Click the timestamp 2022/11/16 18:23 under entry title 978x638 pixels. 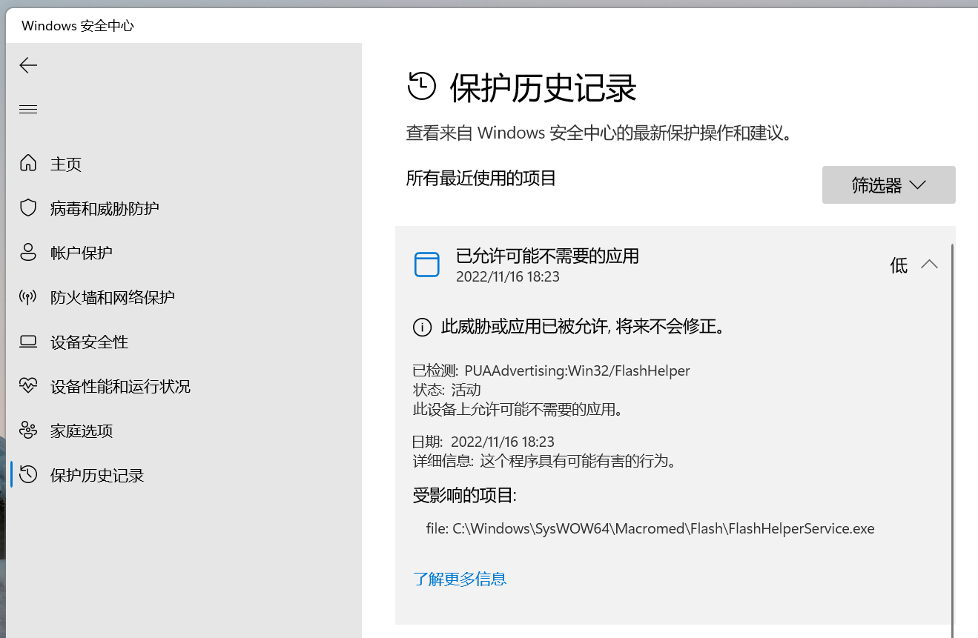pos(508,277)
